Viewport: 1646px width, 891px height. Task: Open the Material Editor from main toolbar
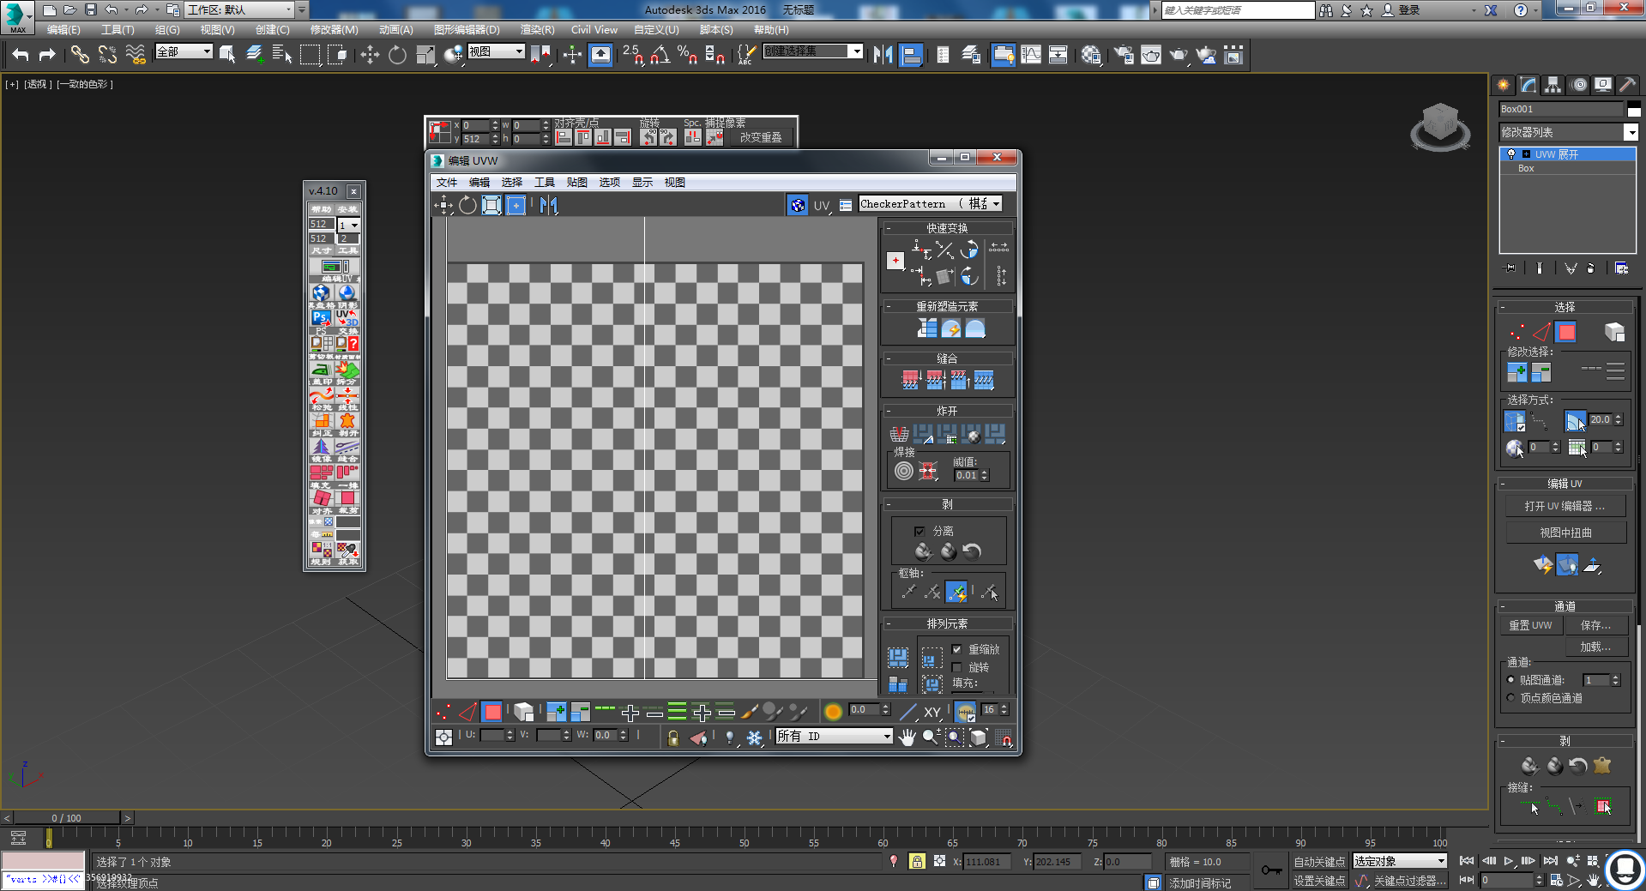[1091, 54]
